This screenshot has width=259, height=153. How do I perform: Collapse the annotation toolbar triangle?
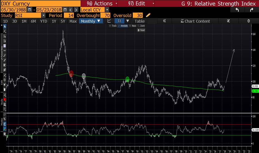pyautogui.click(x=2, y=25)
